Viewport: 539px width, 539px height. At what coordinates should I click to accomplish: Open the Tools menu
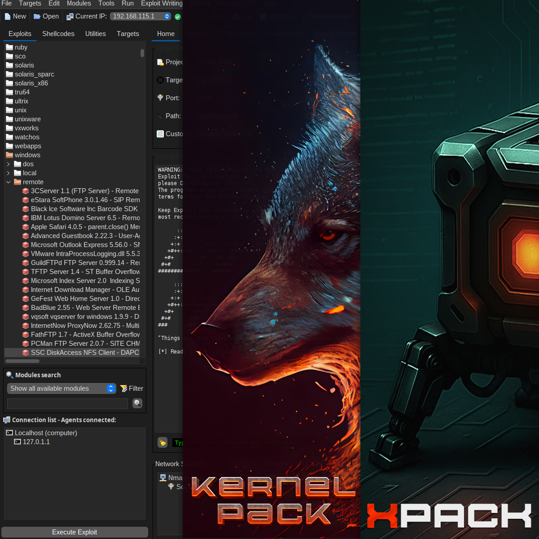click(x=106, y=3)
